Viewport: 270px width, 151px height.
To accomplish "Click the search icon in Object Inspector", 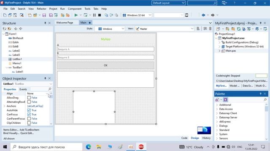I will [x=50, y=89].
